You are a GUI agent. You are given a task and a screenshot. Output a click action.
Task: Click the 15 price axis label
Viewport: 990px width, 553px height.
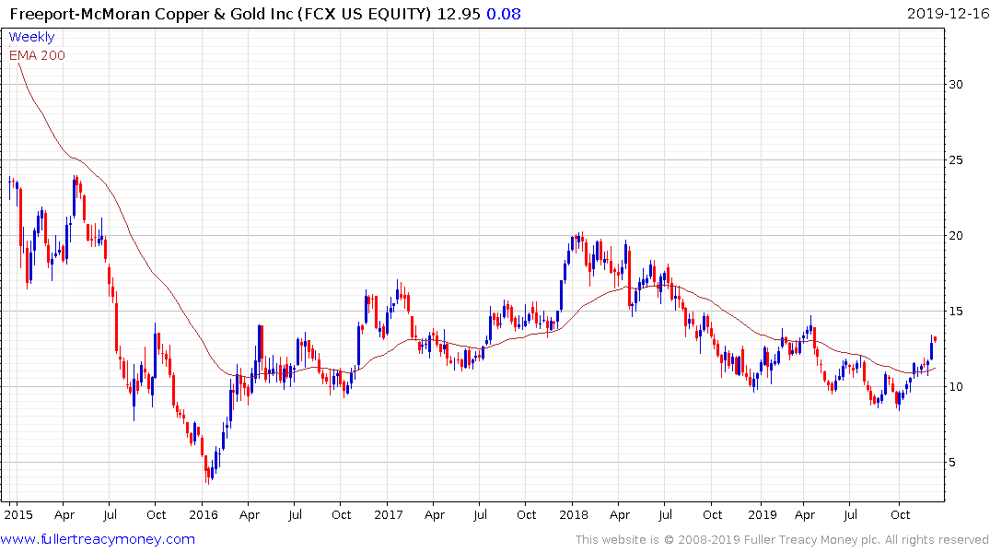956,311
